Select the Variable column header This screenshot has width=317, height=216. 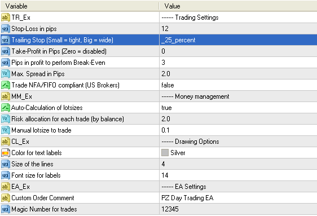[80, 6]
